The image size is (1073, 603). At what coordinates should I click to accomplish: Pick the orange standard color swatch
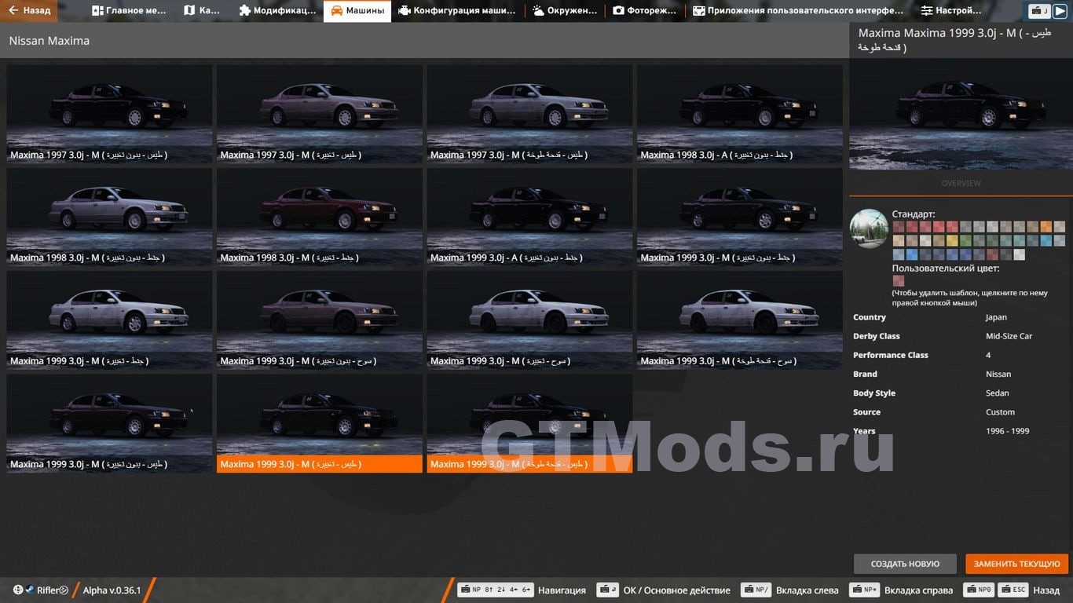(x=1046, y=227)
